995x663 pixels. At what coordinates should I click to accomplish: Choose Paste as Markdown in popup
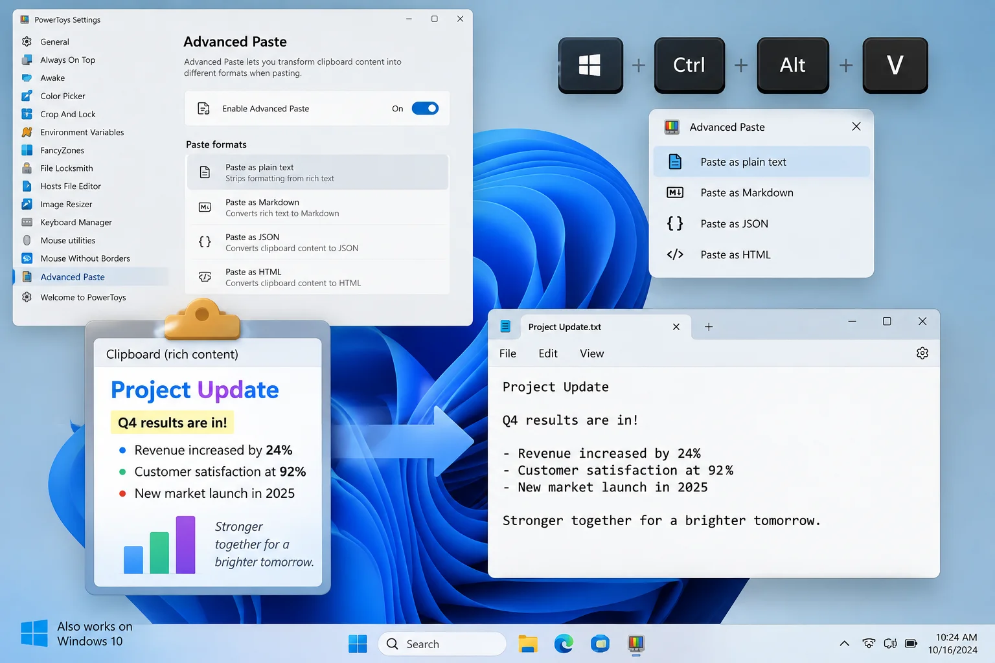click(x=761, y=192)
